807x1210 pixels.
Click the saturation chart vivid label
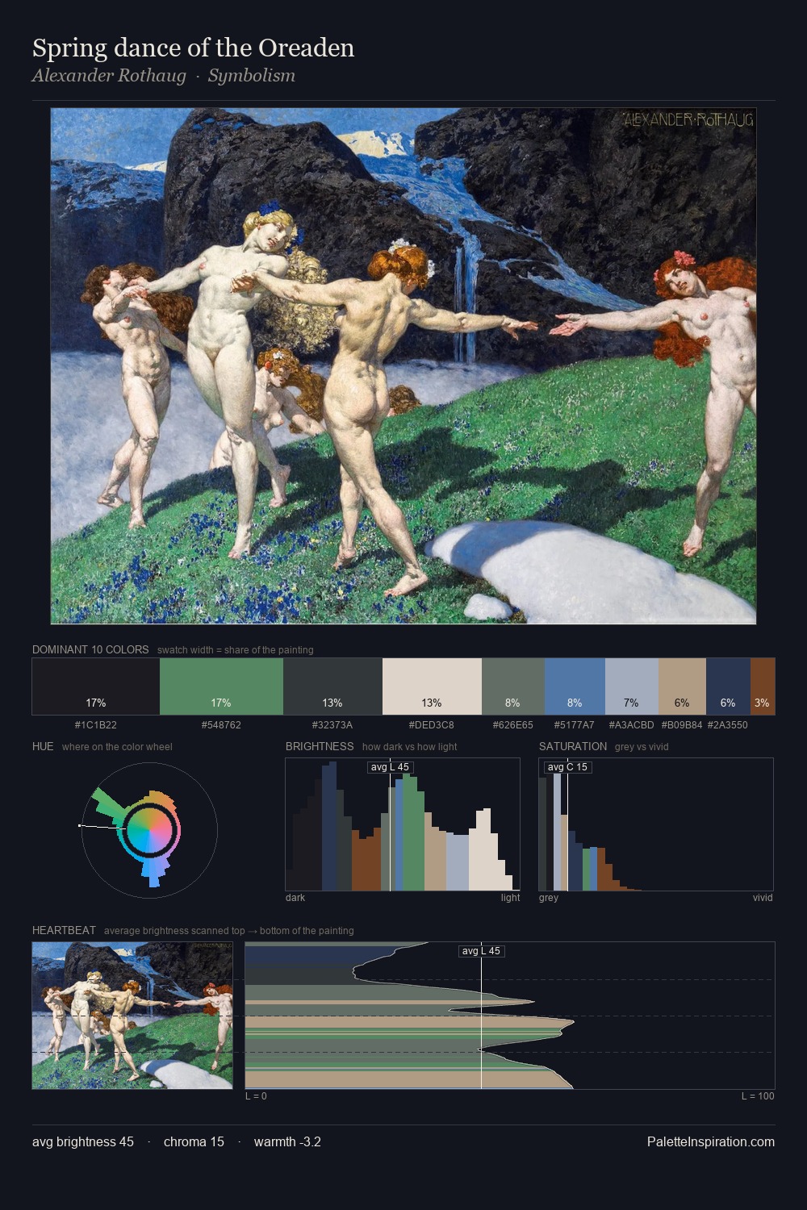pyautogui.click(x=763, y=898)
